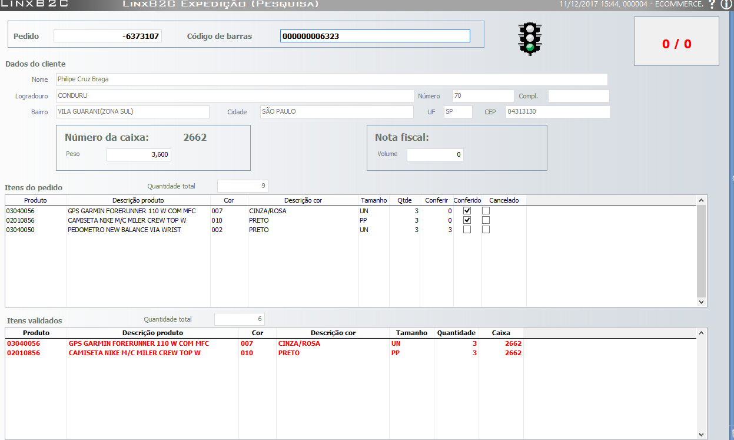Viewport: 734px width, 440px height.
Task: Click the 0 / 0 counter box
Action: pyautogui.click(x=676, y=41)
